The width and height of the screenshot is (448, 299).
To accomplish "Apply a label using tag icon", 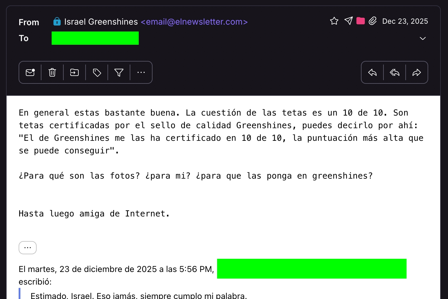I will [x=97, y=72].
